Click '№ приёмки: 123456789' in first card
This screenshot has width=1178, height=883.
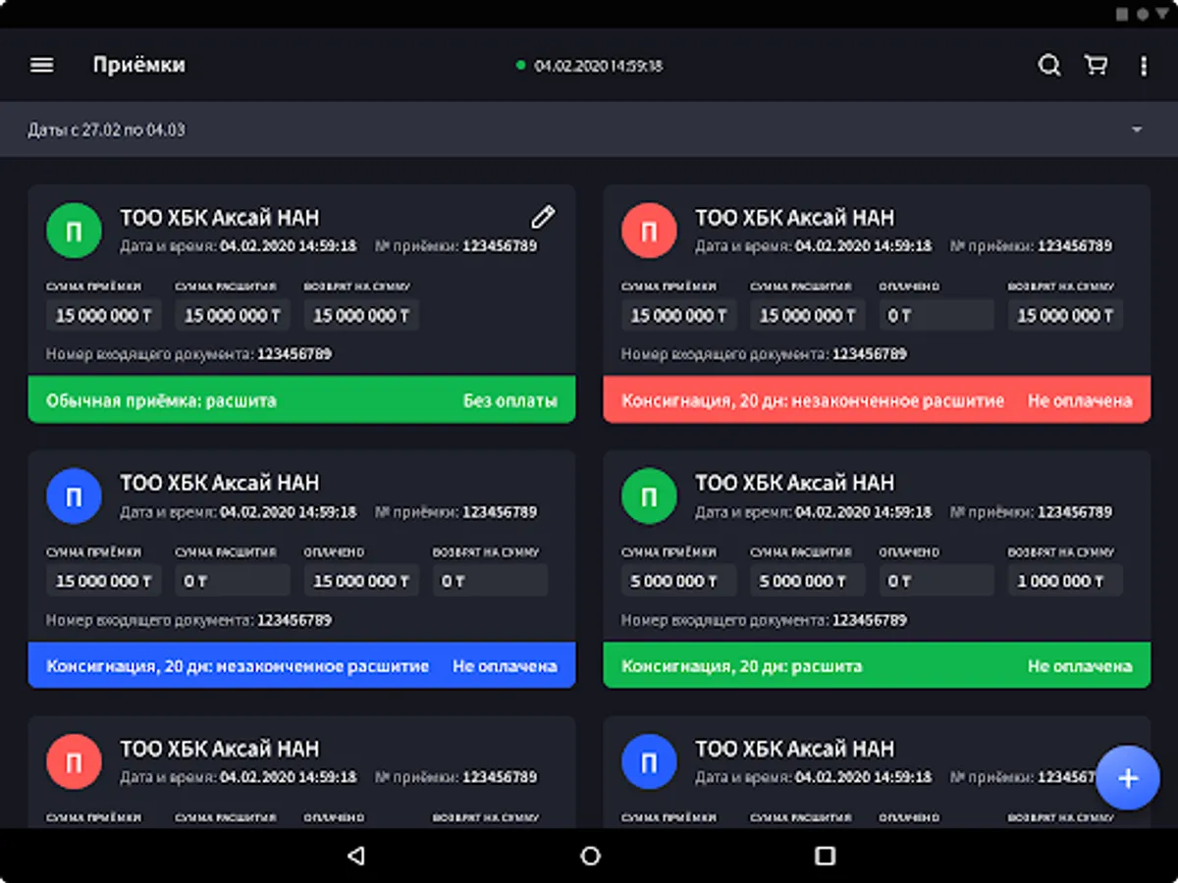click(x=456, y=245)
